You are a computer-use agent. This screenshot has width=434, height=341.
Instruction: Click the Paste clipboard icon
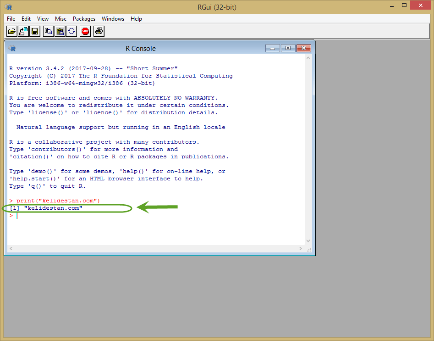(x=60, y=31)
